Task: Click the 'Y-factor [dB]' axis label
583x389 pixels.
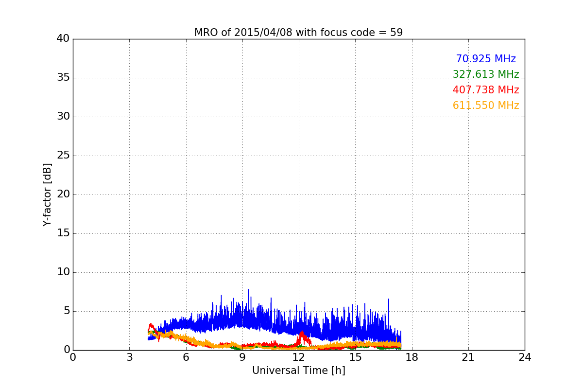Action: (x=47, y=194)
